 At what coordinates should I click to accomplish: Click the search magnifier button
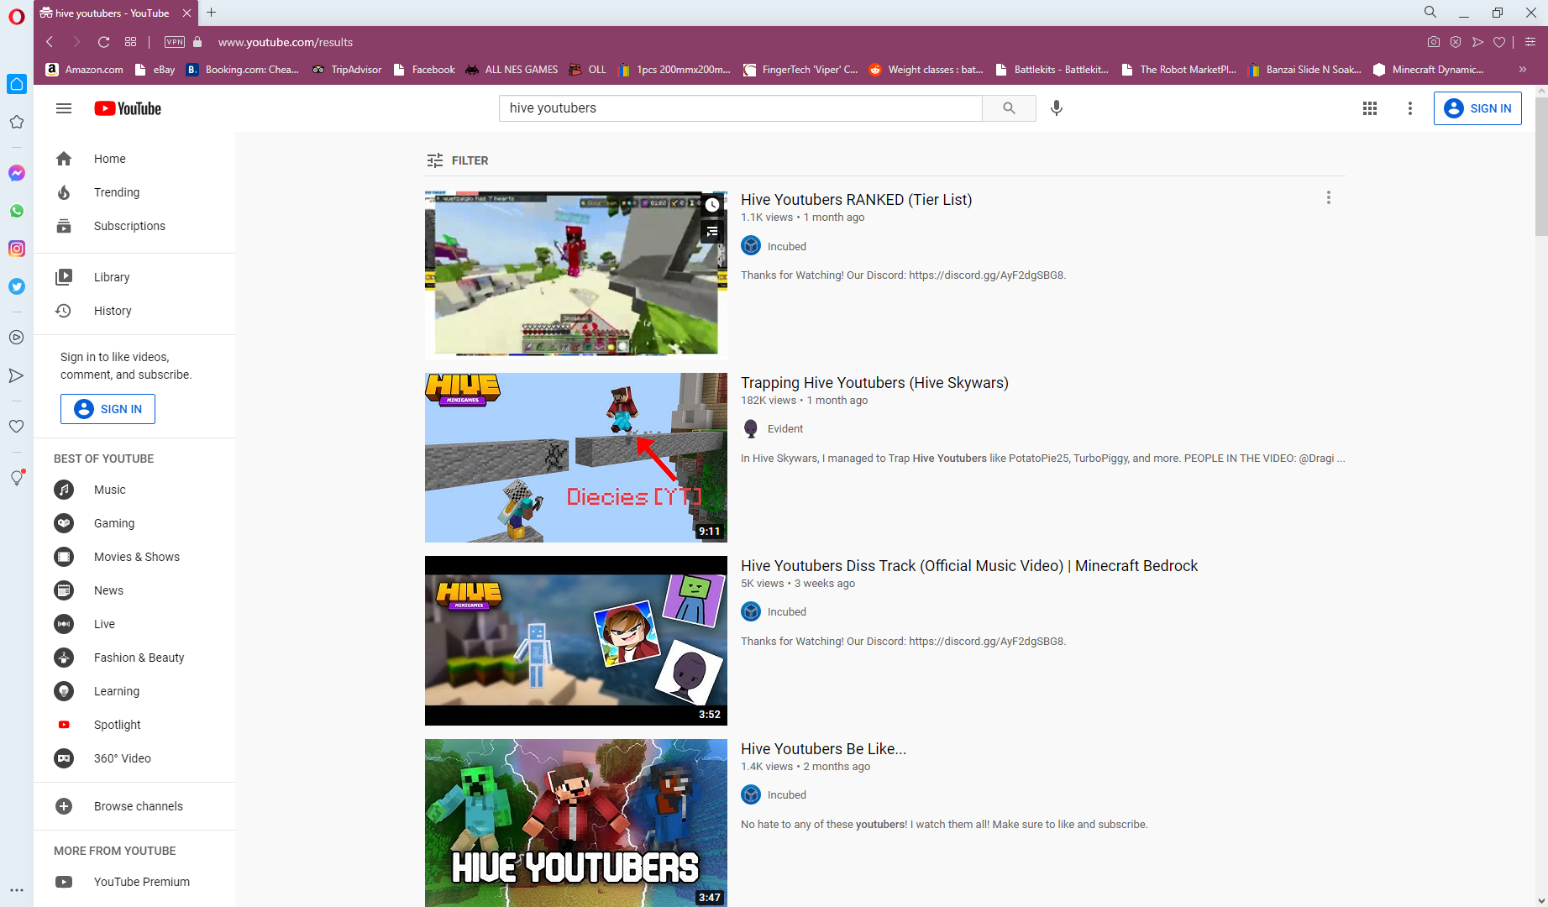click(1009, 108)
